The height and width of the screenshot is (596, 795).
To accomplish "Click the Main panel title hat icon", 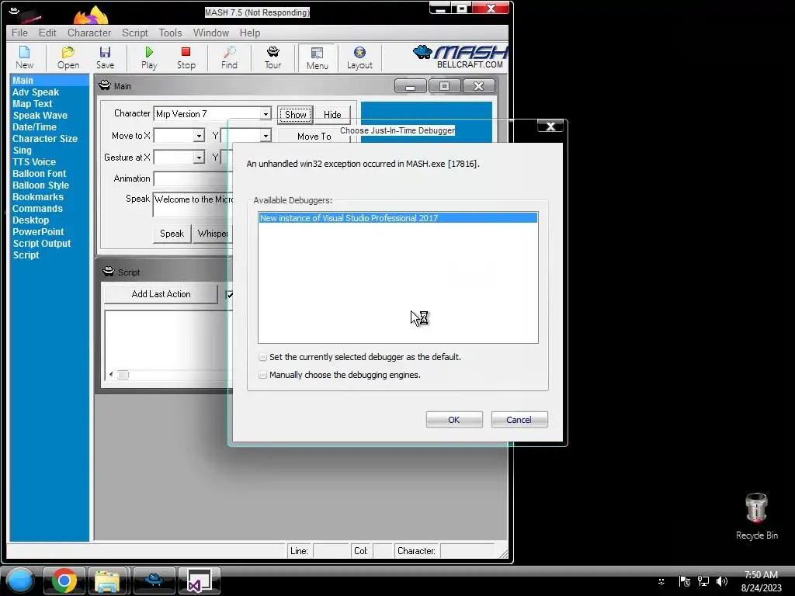I will click(x=105, y=85).
